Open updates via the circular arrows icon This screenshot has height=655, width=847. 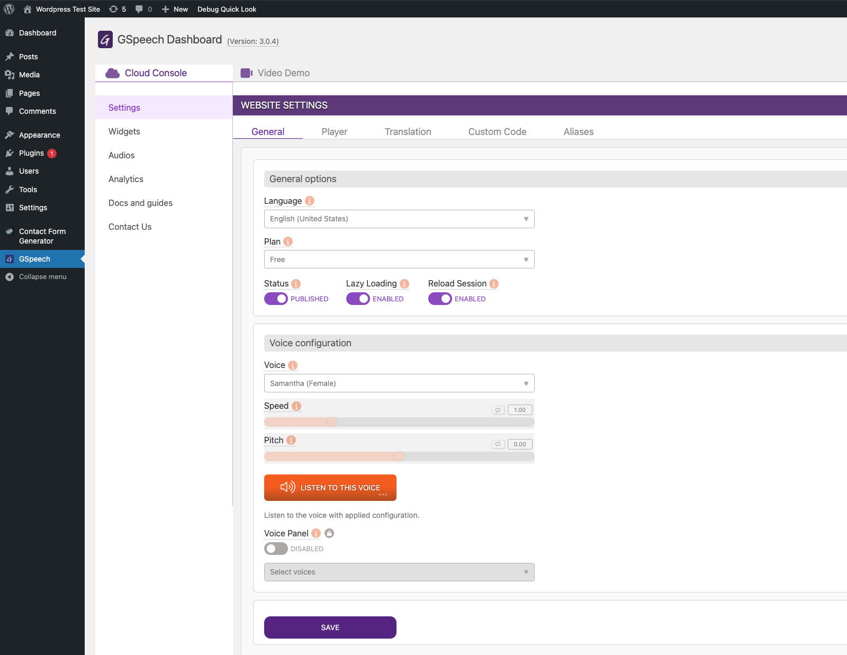tap(113, 9)
